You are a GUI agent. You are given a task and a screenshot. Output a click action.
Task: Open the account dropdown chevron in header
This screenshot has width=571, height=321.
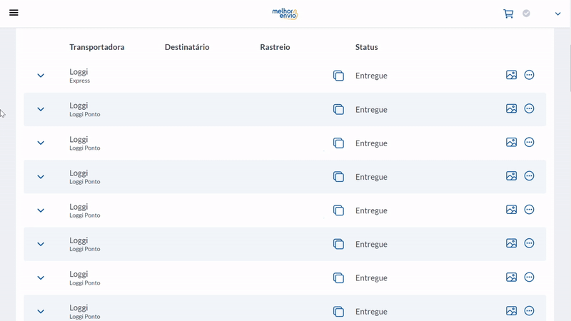tap(558, 14)
